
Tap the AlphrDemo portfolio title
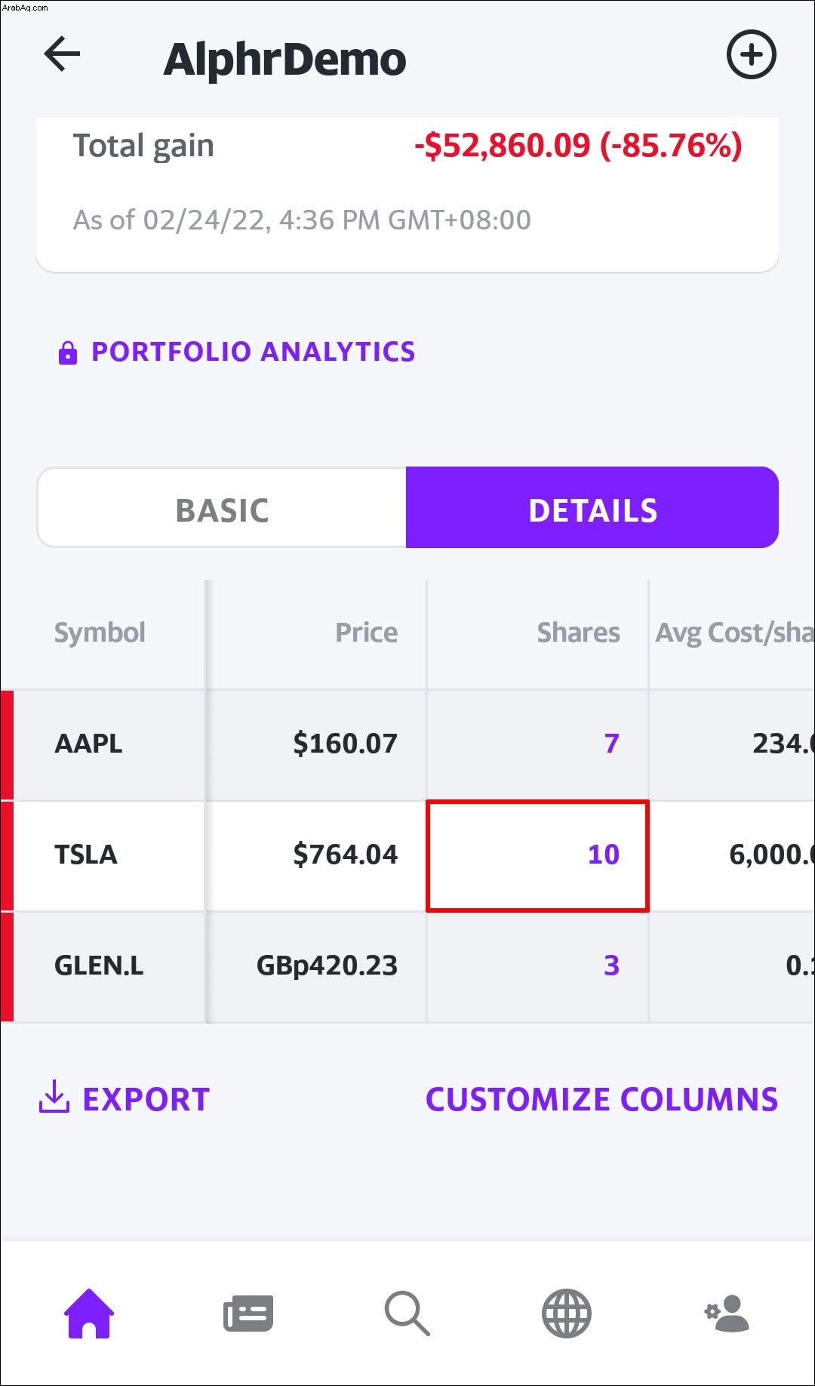[284, 59]
